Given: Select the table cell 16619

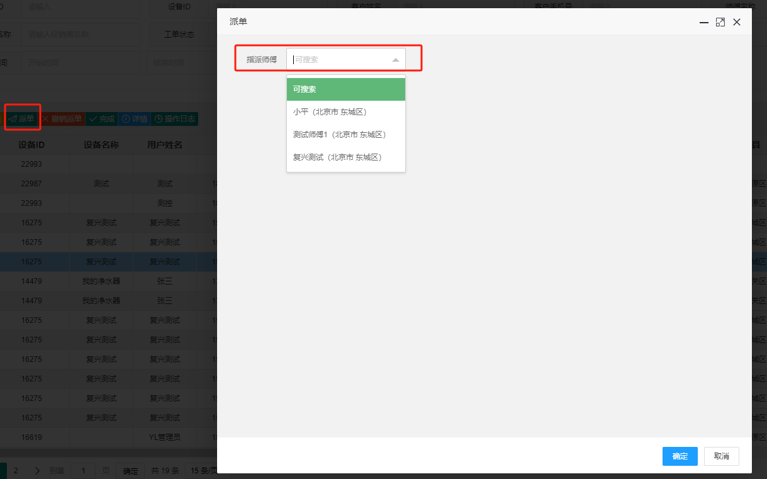Looking at the screenshot, I should coord(31,437).
